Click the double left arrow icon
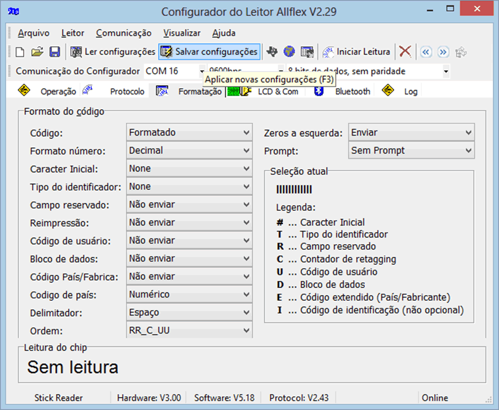The width and height of the screenshot is (499, 410). (426, 52)
